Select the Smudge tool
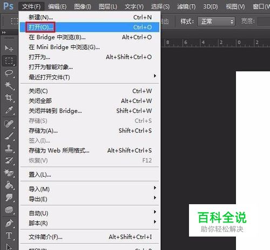 click(x=9, y=197)
